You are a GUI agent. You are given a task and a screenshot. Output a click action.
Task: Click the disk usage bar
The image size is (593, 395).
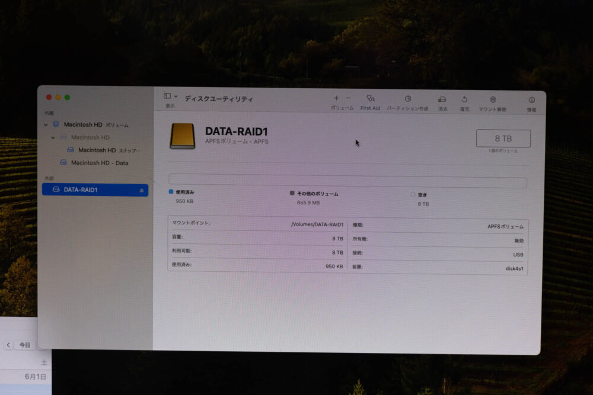pyautogui.click(x=347, y=182)
